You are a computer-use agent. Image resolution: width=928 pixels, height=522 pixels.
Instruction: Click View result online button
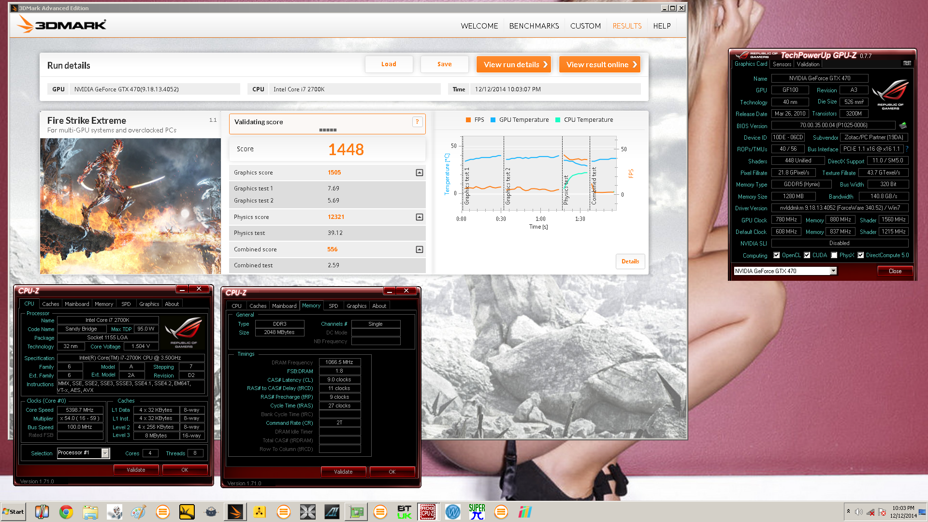click(600, 64)
